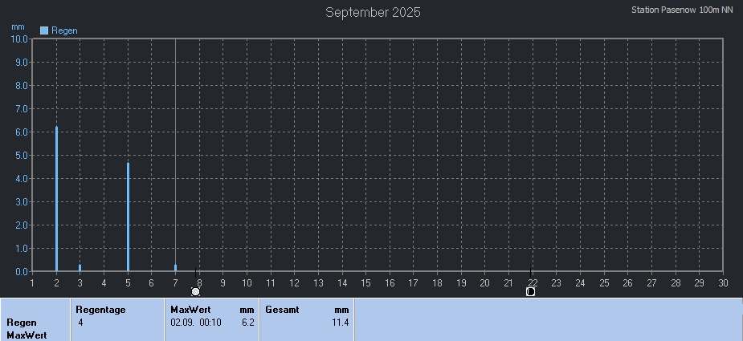Image resolution: width=743 pixels, height=341 pixels.
Task: Click the small rain bar on day 3
Action: pyautogui.click(x=80, y=268)
